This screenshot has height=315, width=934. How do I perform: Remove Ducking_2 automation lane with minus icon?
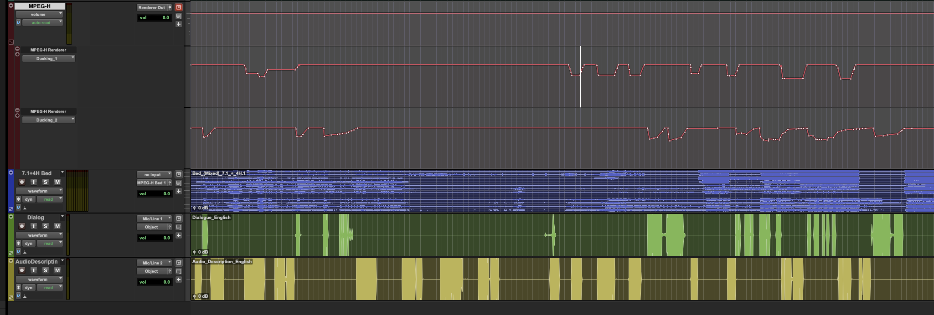(x=17, y=110)
